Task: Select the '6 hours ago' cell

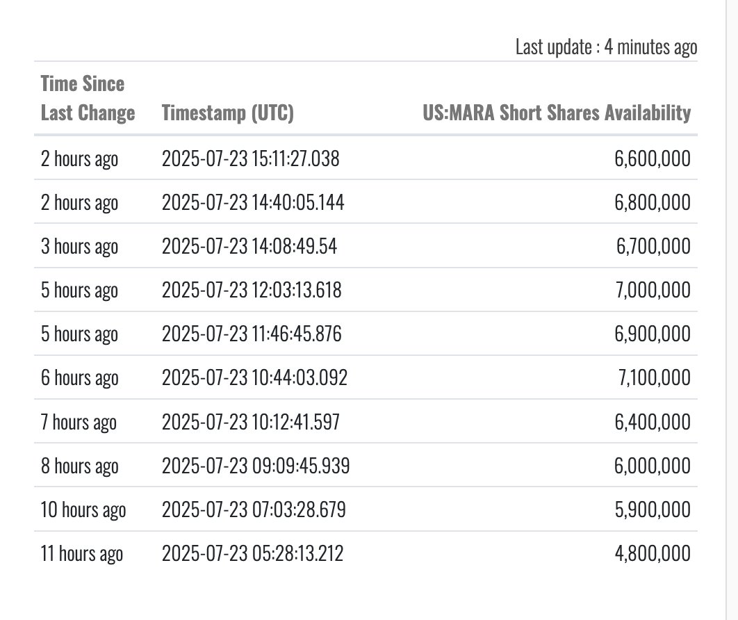Action: point(79,378)
